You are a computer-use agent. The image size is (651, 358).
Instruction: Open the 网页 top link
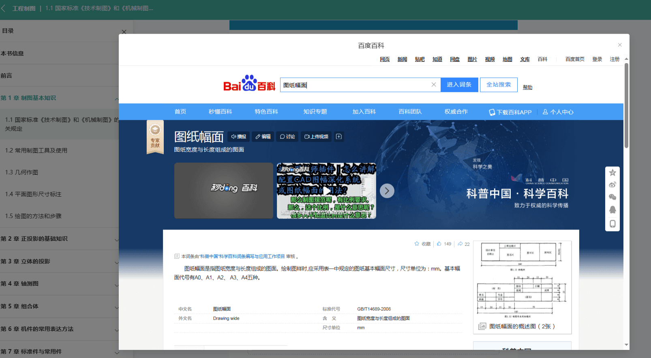point(385,59)
